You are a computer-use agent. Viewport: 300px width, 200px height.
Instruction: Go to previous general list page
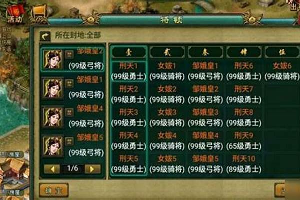pos(52,169)
